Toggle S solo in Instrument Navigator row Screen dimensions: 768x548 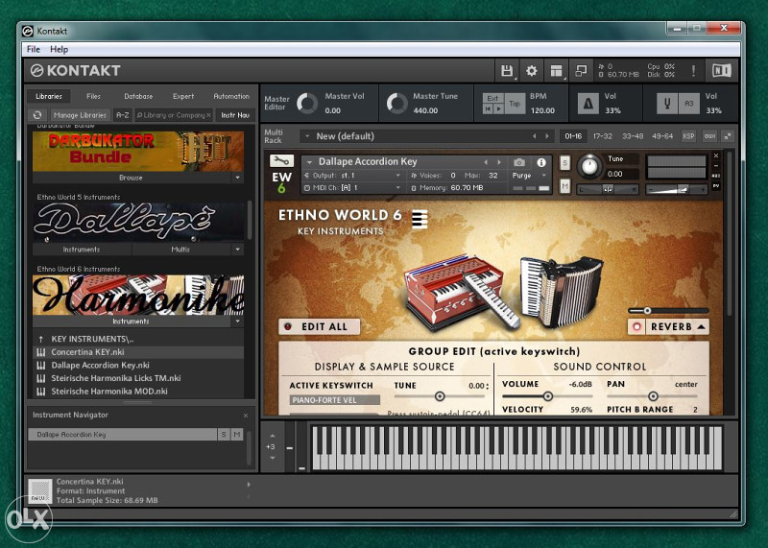pyautogui.click(x=224, y=435)
